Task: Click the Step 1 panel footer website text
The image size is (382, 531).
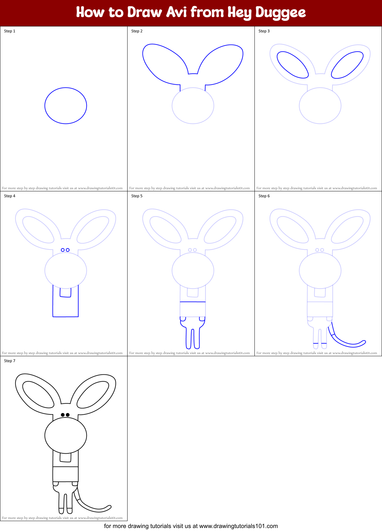Action: (62, 188)
